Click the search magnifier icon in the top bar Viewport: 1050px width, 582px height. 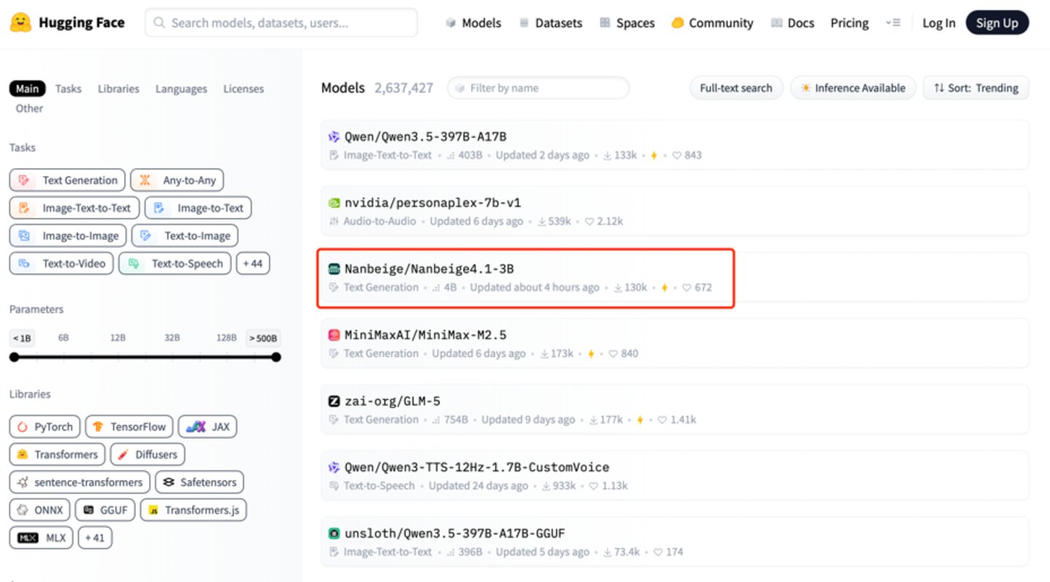pos(160,23)
